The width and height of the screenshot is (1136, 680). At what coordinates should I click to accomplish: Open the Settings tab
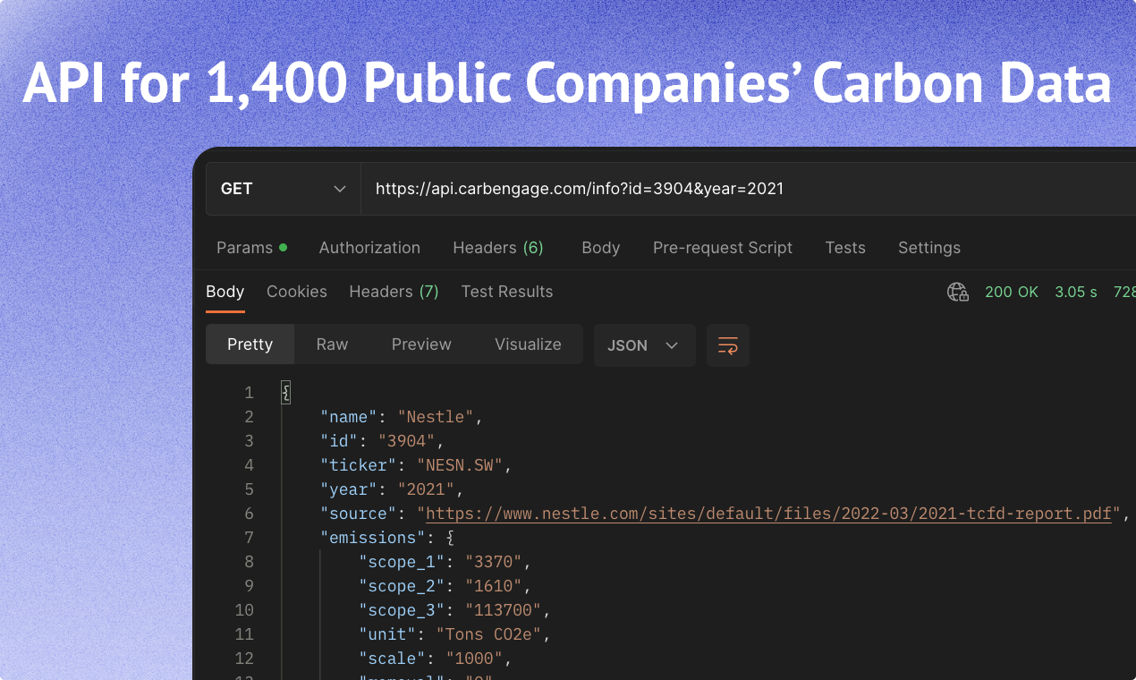tap(929, 248)
